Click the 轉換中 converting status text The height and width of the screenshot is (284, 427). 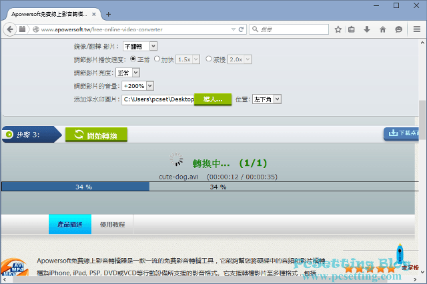pos(211,163)
